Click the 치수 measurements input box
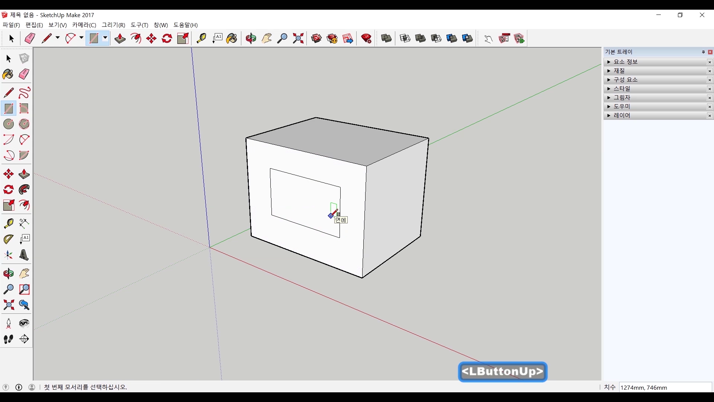Image resolution: width=714 pixels, height=402 pixels. pyautogui.click(x=665, y=387)
